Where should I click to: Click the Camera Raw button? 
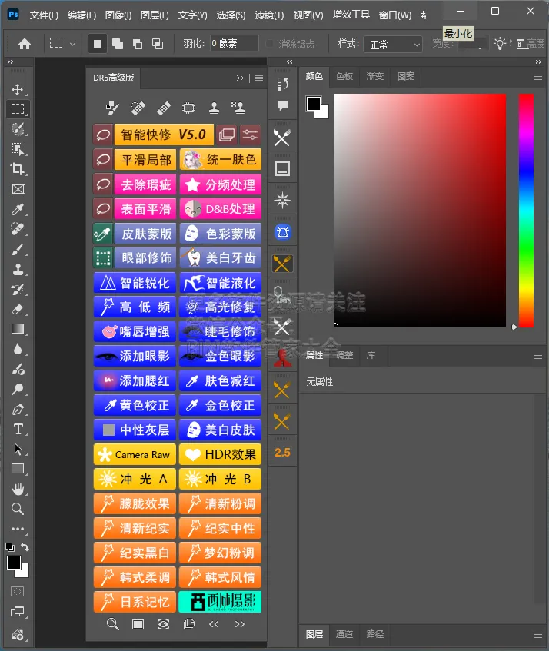(x=135, y=454)
